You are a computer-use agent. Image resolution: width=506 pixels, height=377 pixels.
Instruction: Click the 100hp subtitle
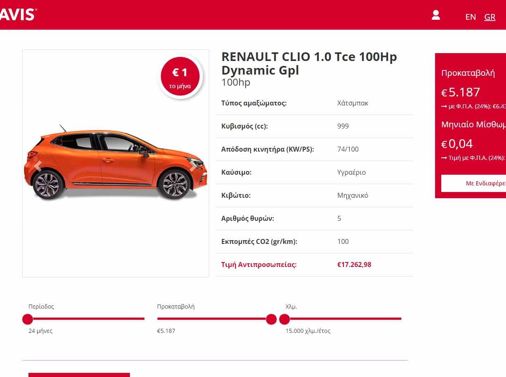pos(236,82)
